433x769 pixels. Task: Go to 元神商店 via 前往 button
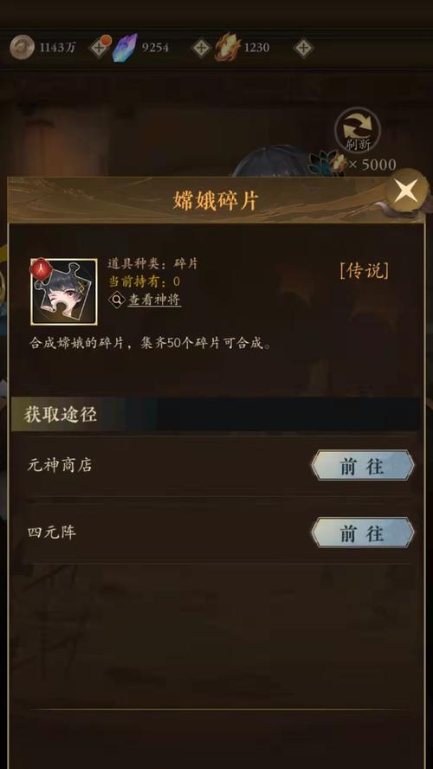[x=362, y=465]
